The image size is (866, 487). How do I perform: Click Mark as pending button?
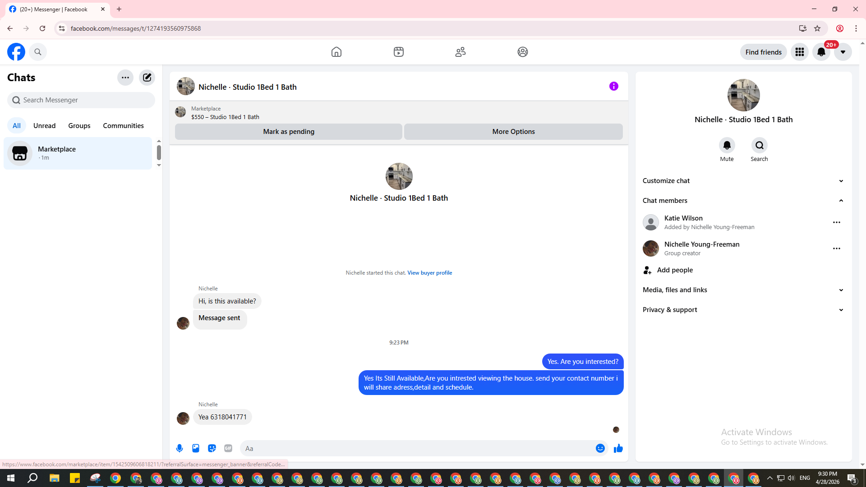[289, 132]
